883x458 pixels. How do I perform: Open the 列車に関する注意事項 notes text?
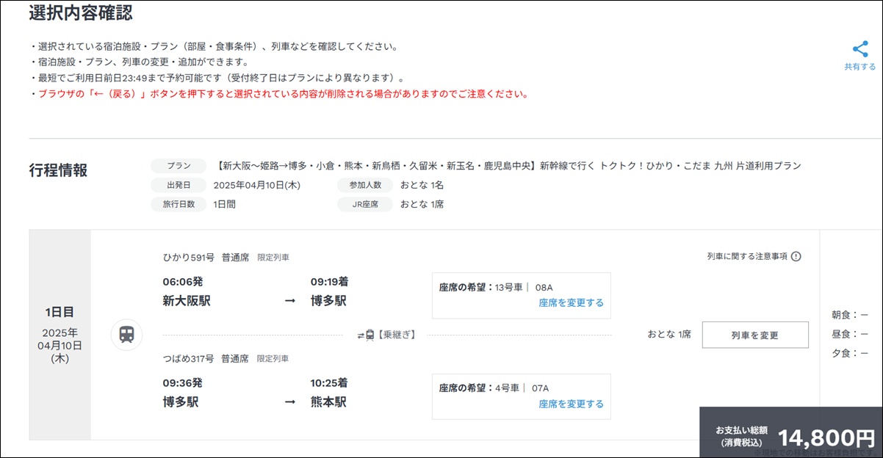click(x=746, y=256)
